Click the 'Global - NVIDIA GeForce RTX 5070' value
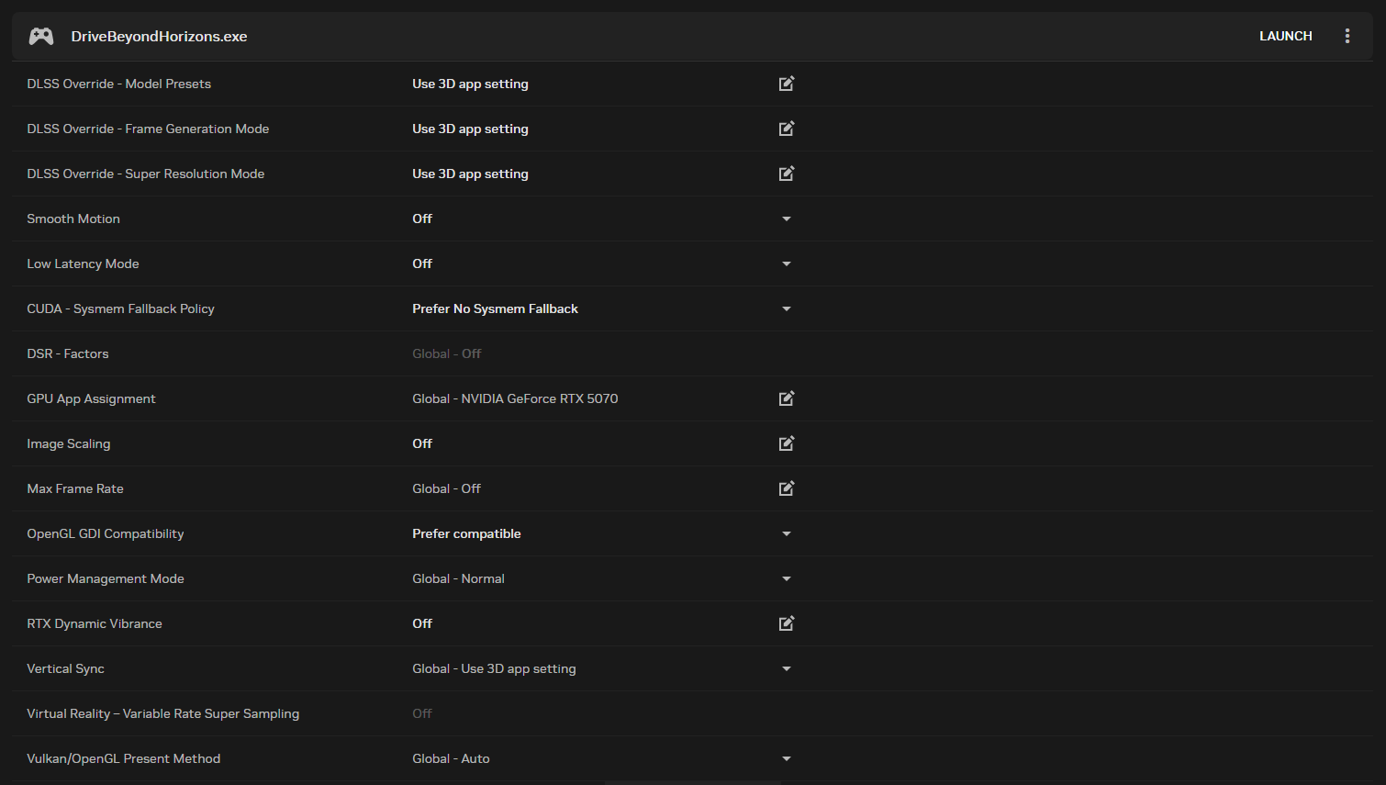The image size is (1386, 785). click(x=515, y=398)
